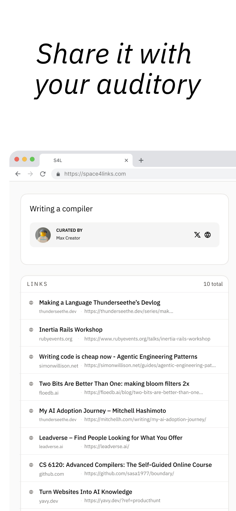Open a new tab with plus icon
This screenshot has height=511, width=236.
point(141,160)
